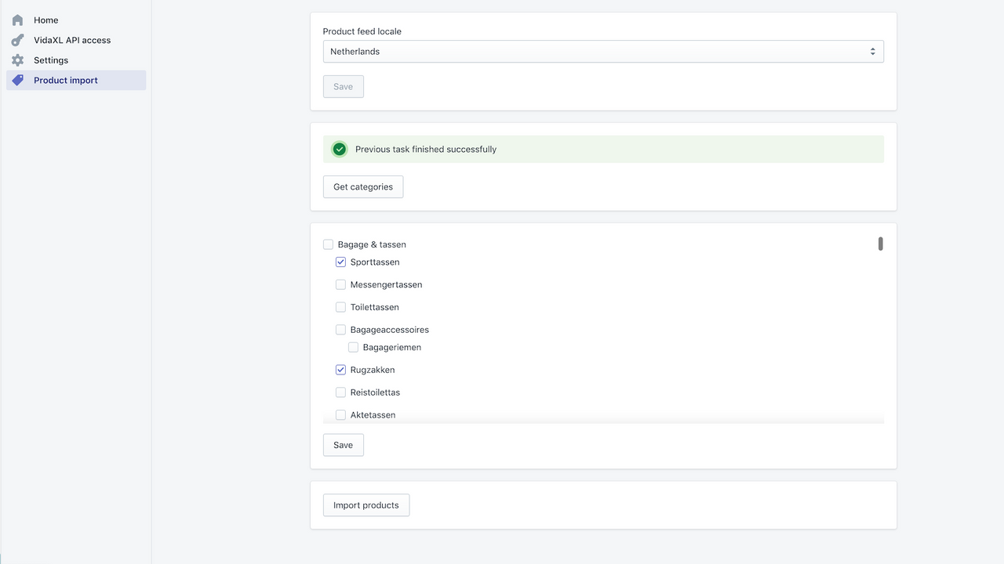Click the Home icon in the sidebar
Screen dimensions: 1004x564
[x=17, y=20]
